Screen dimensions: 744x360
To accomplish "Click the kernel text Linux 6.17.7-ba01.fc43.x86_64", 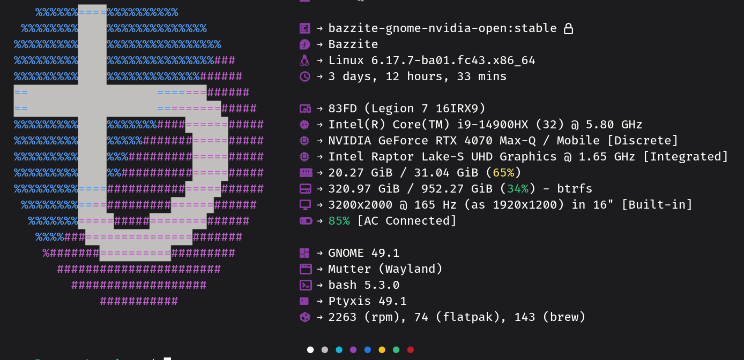I will (x=432, y=60).
